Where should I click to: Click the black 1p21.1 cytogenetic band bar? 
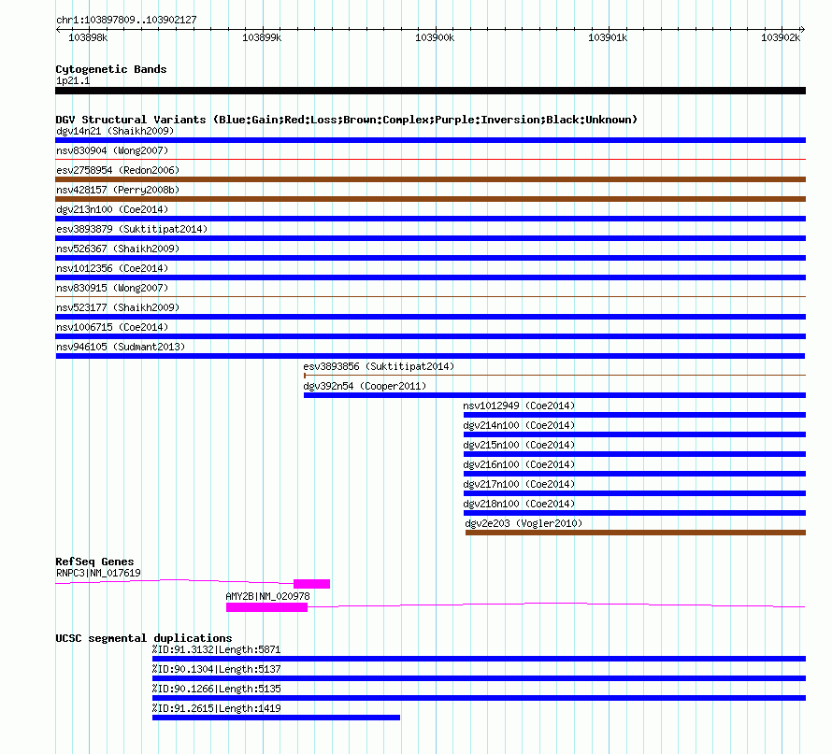[x=430, y=91]
